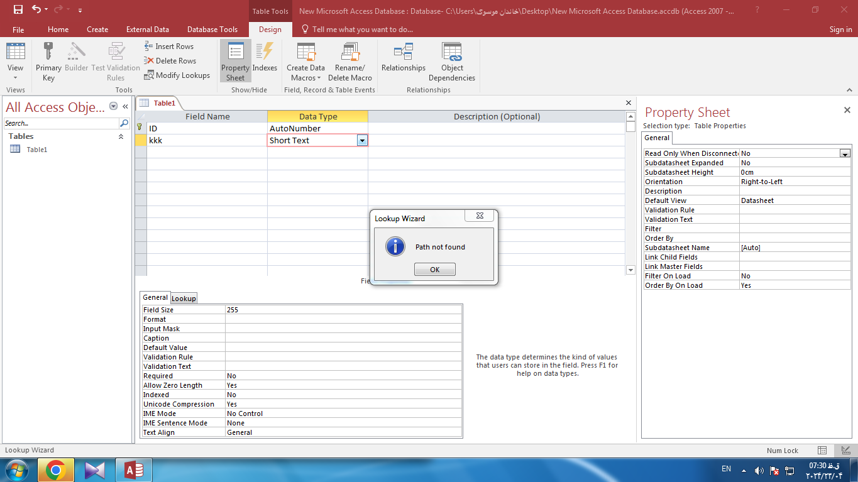Click the Default View Datasheet value
The width and height of the screenshot is (858, 482).
[795, 200]
